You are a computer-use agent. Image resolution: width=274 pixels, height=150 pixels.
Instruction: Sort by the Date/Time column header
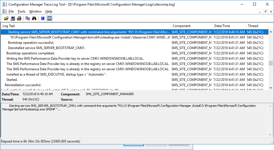coord(229,26)
